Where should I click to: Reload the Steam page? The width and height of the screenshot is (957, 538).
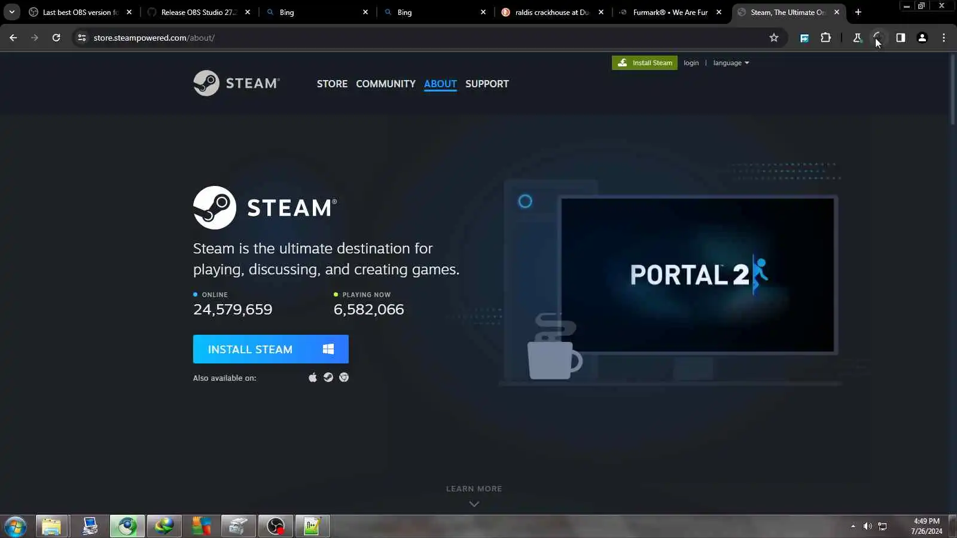[56, 38]
